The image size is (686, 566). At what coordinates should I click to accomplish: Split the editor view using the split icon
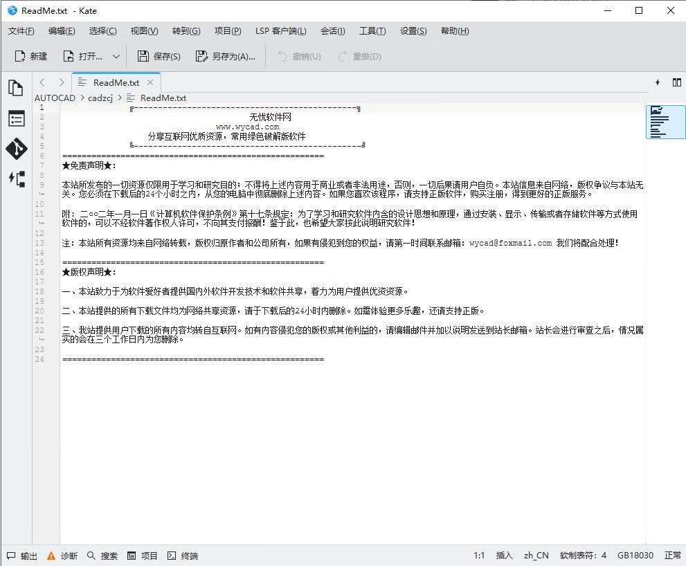point(676,82)
